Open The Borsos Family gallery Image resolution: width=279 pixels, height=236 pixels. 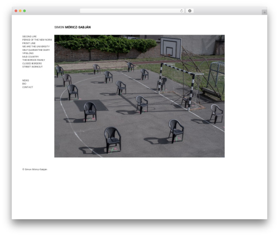[33, 60]
